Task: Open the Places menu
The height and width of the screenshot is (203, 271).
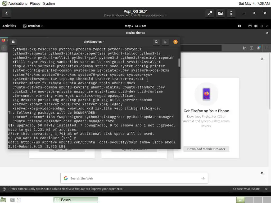Action: (35, 3)
